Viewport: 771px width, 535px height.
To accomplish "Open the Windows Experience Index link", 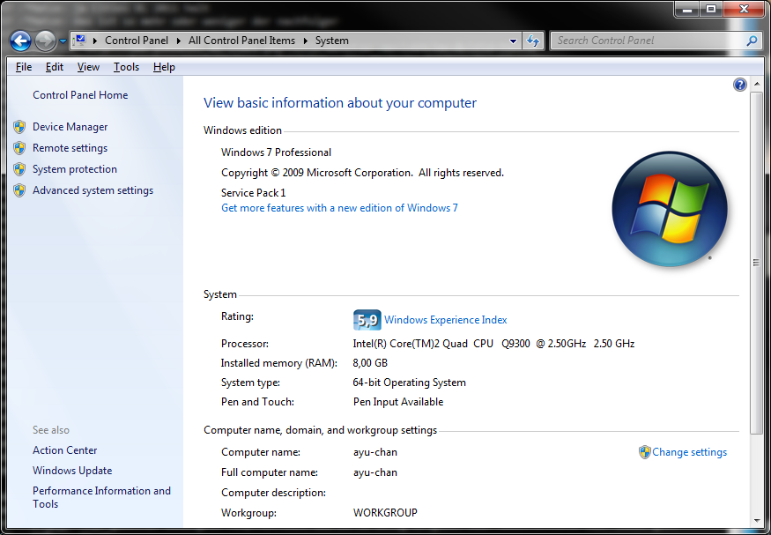I will click(x=445, y=320).
